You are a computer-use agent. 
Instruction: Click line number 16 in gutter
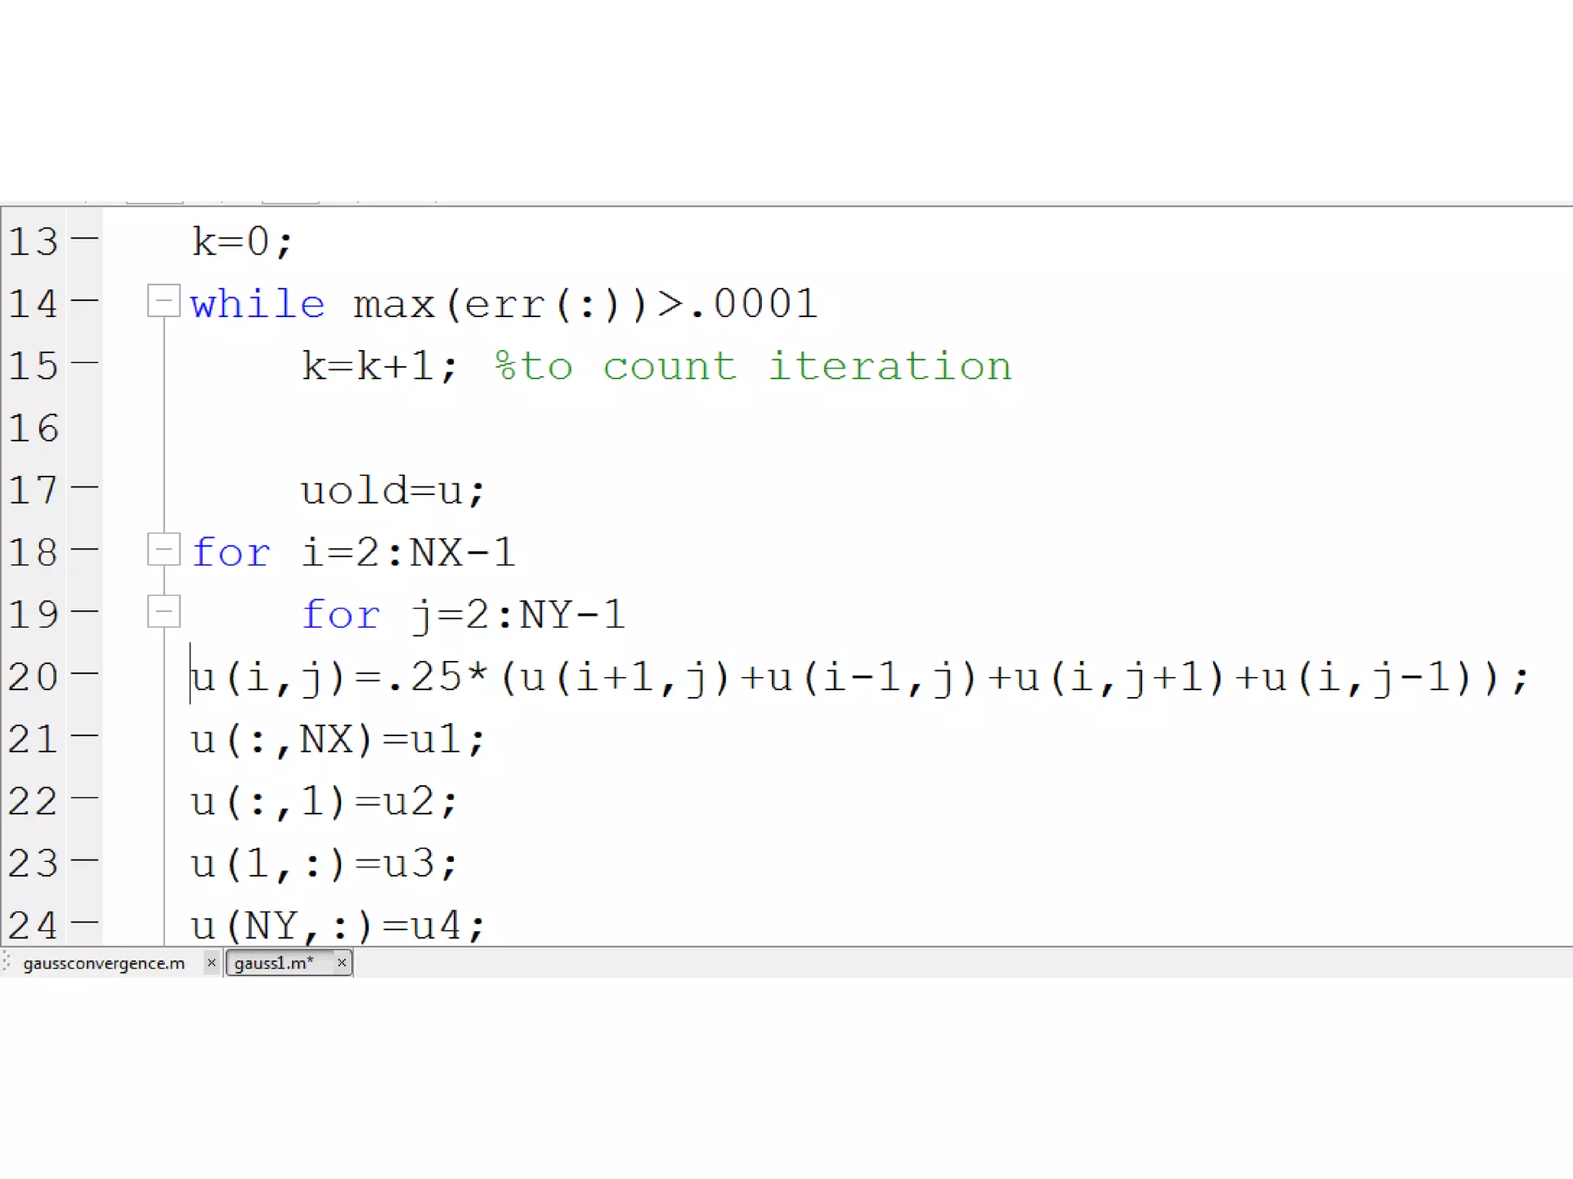[x=34, y=428]
